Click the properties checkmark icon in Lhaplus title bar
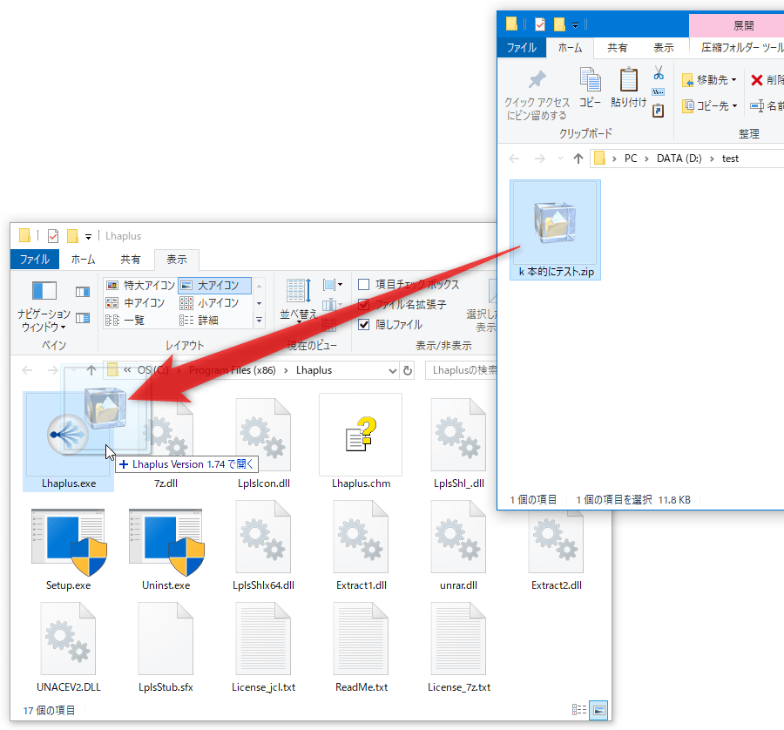Viewport: 784px width, 730px height. tap(52, 235)
